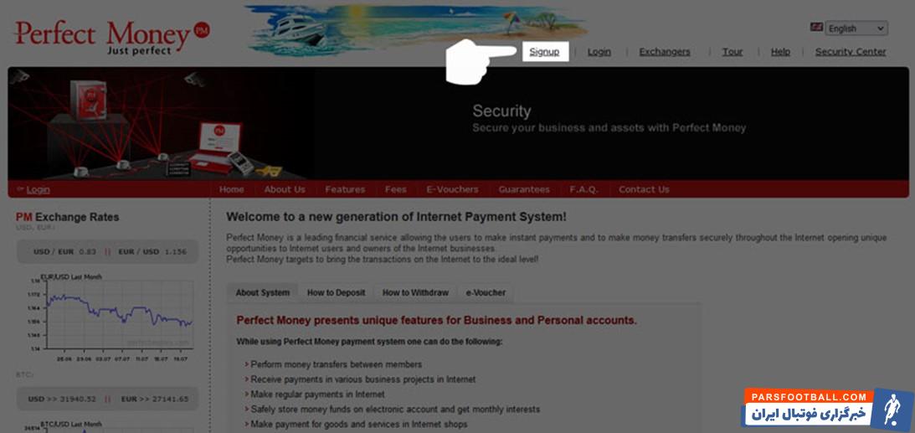915x433 pixels.
Task: Open the Login link in top navigation
Action: pyautogui.click(x=599, y=52)
